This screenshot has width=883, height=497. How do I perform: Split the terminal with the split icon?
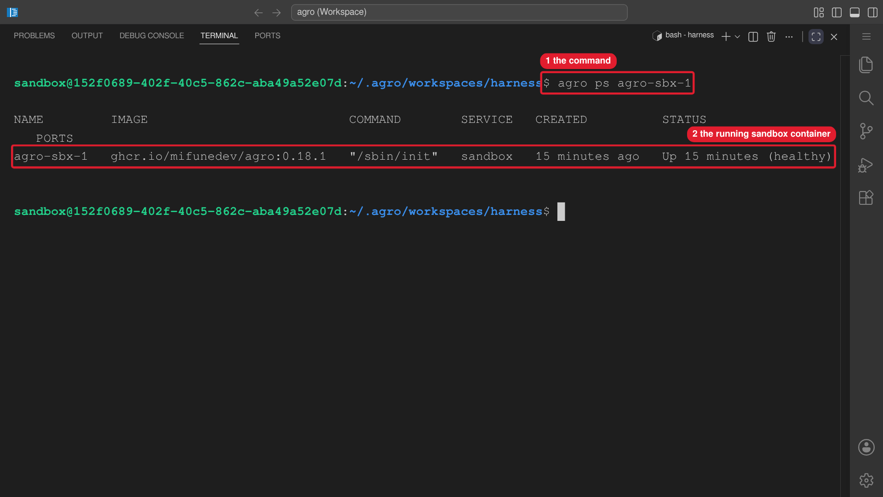pos(753,37)
